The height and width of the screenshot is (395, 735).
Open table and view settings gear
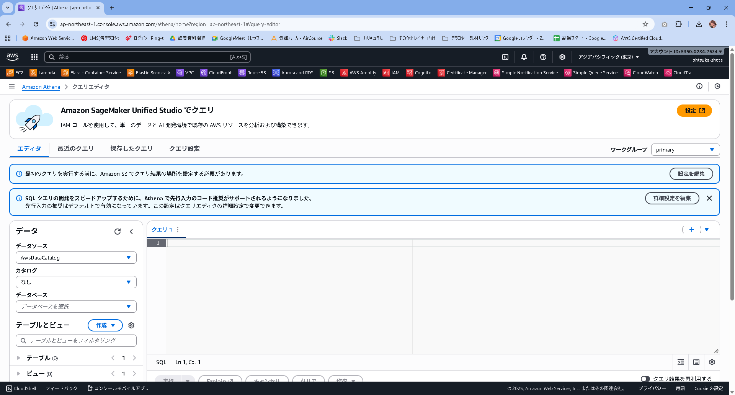(x=131, y=325)
